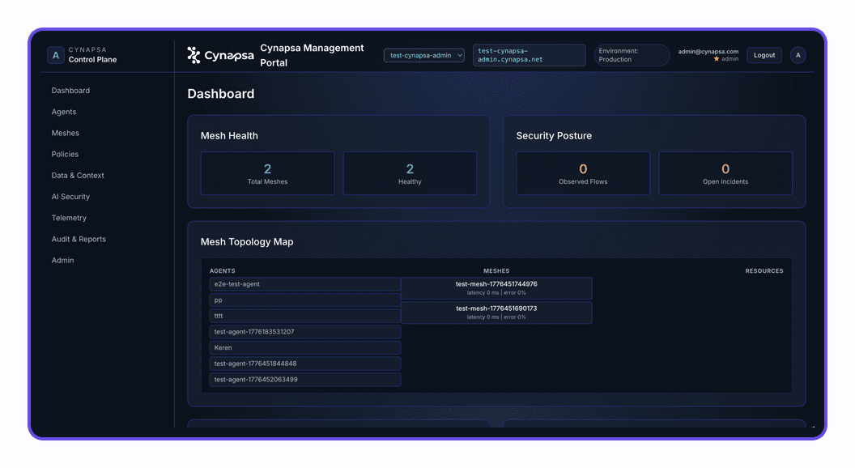Click the Logout button
The height and width of the screenshot is (468, 855).
[x=764, y=55]
